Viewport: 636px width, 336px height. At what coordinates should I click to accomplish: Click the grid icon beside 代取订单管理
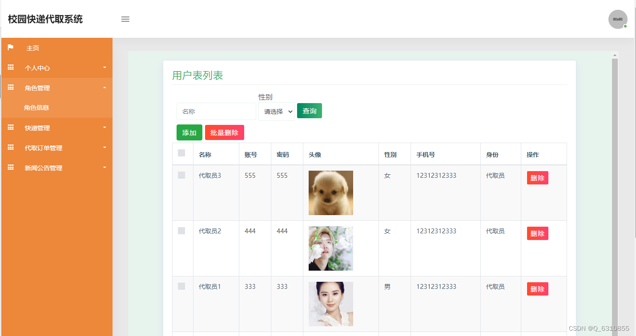click(11, 148)
